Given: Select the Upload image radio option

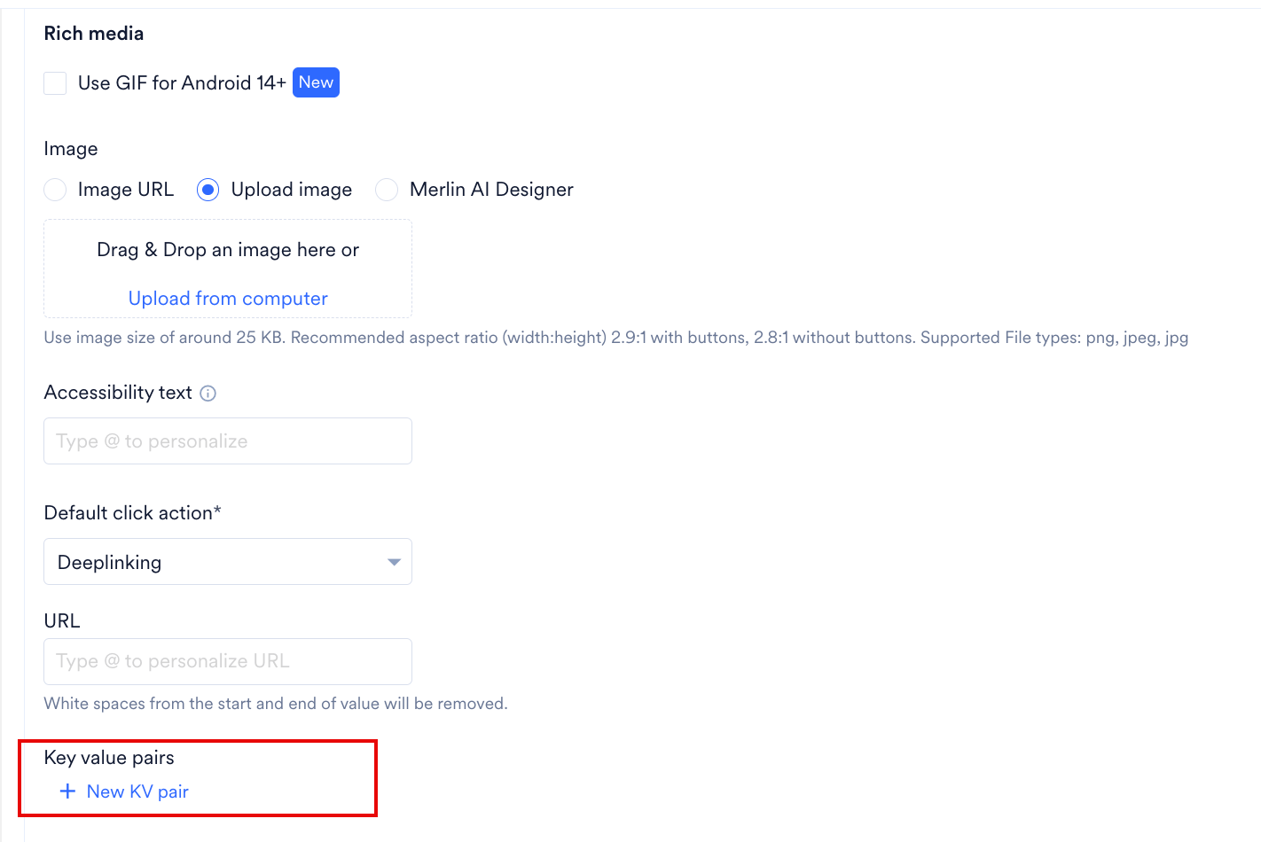Looking at the screenshot, I should (x=208, y=190).
